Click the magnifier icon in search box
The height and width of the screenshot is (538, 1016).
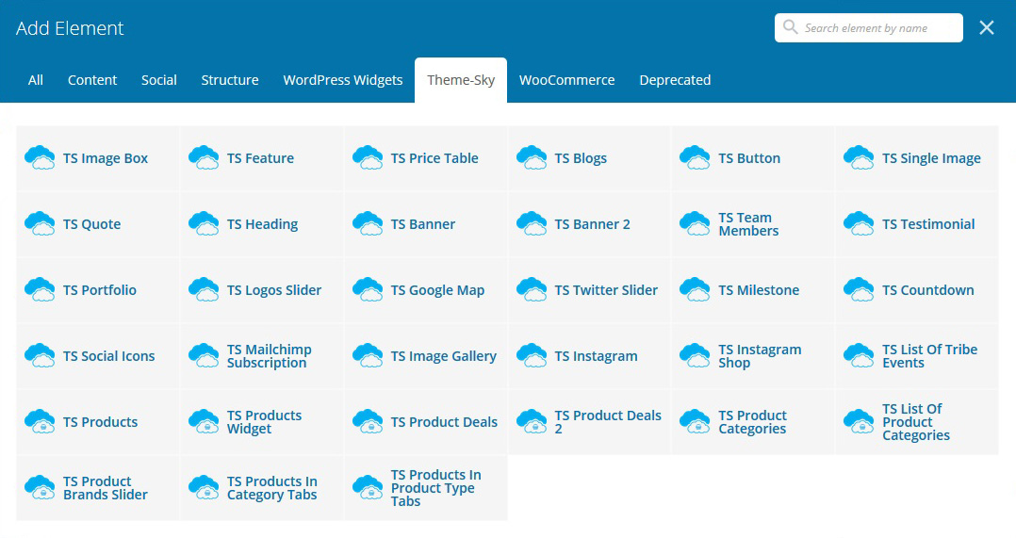click(790, 27)
